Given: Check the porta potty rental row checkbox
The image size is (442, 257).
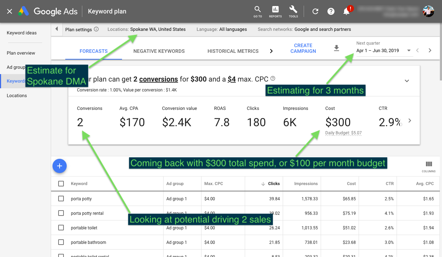Looking at the screenshot, I should 61,213.
